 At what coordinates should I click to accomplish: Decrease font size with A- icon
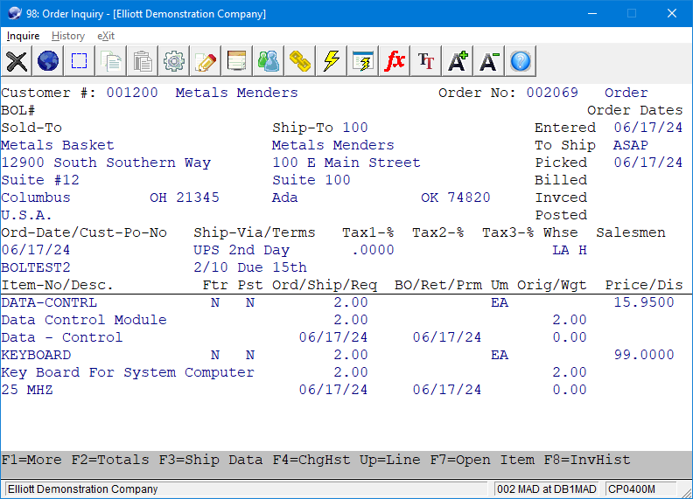click(489, 61)
